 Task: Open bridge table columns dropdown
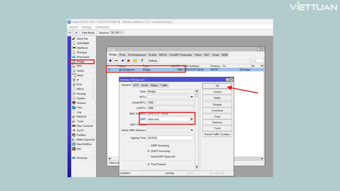click(x=262, y=66)
